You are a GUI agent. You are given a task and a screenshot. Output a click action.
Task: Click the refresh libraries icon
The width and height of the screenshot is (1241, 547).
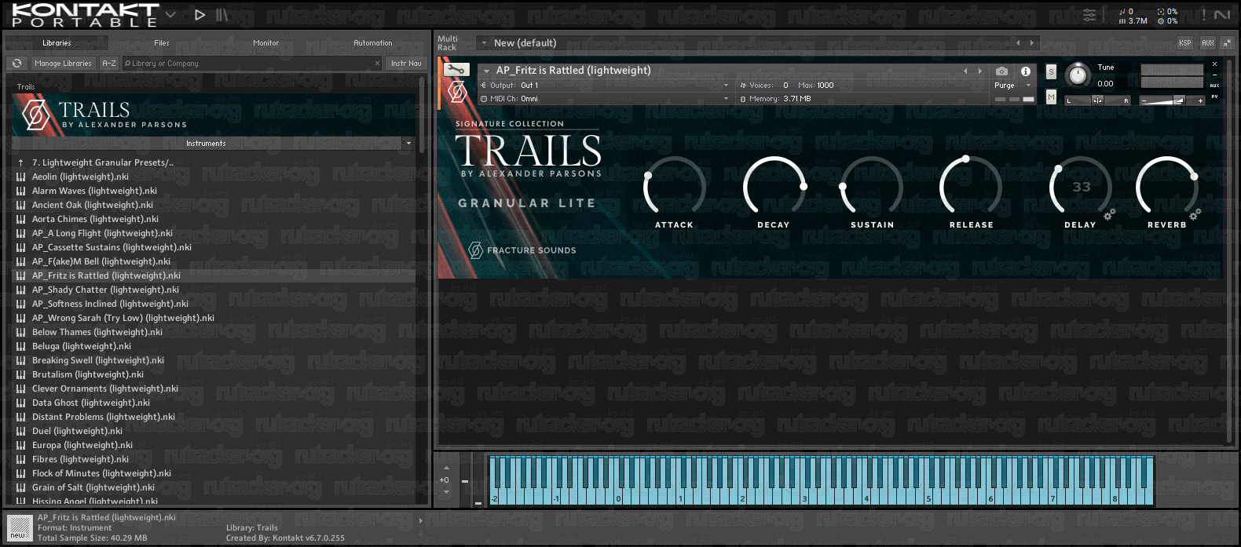16,64
